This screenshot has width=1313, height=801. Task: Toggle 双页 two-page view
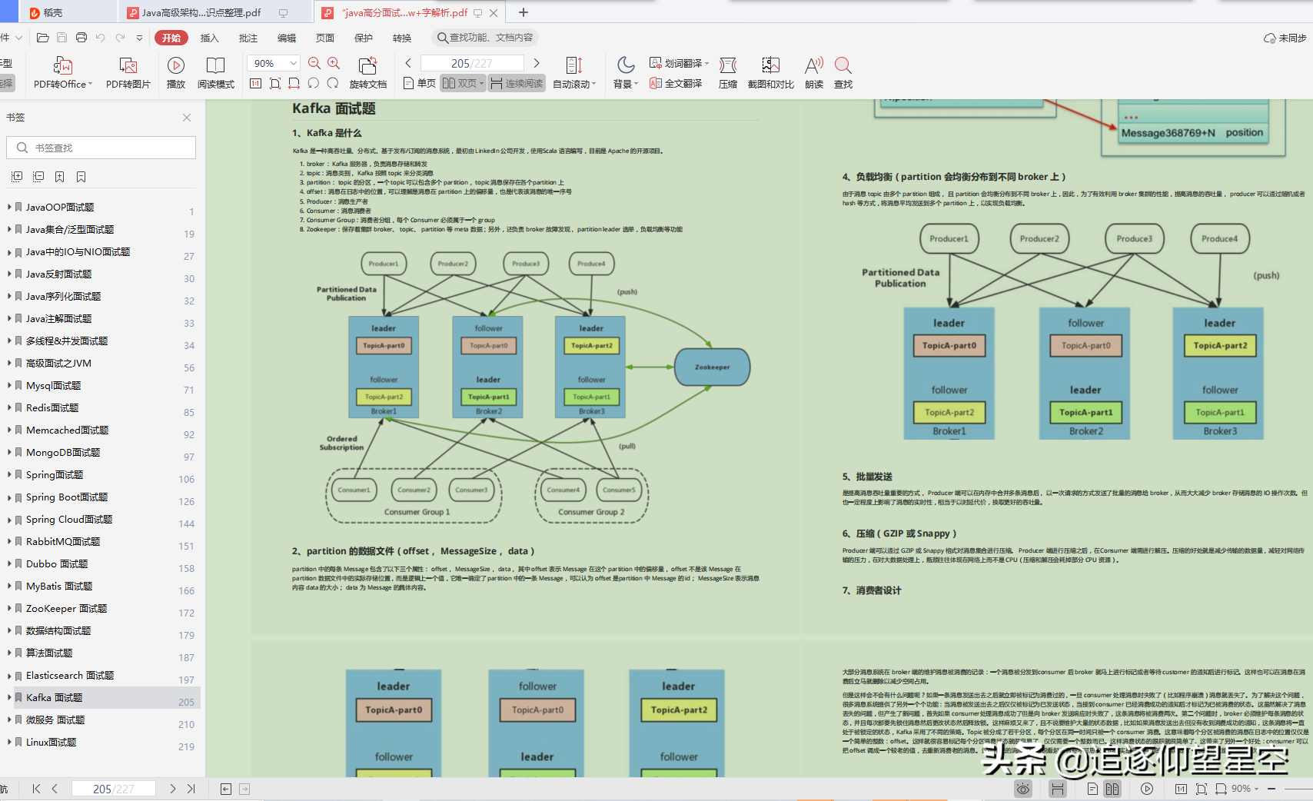point(463,83)
